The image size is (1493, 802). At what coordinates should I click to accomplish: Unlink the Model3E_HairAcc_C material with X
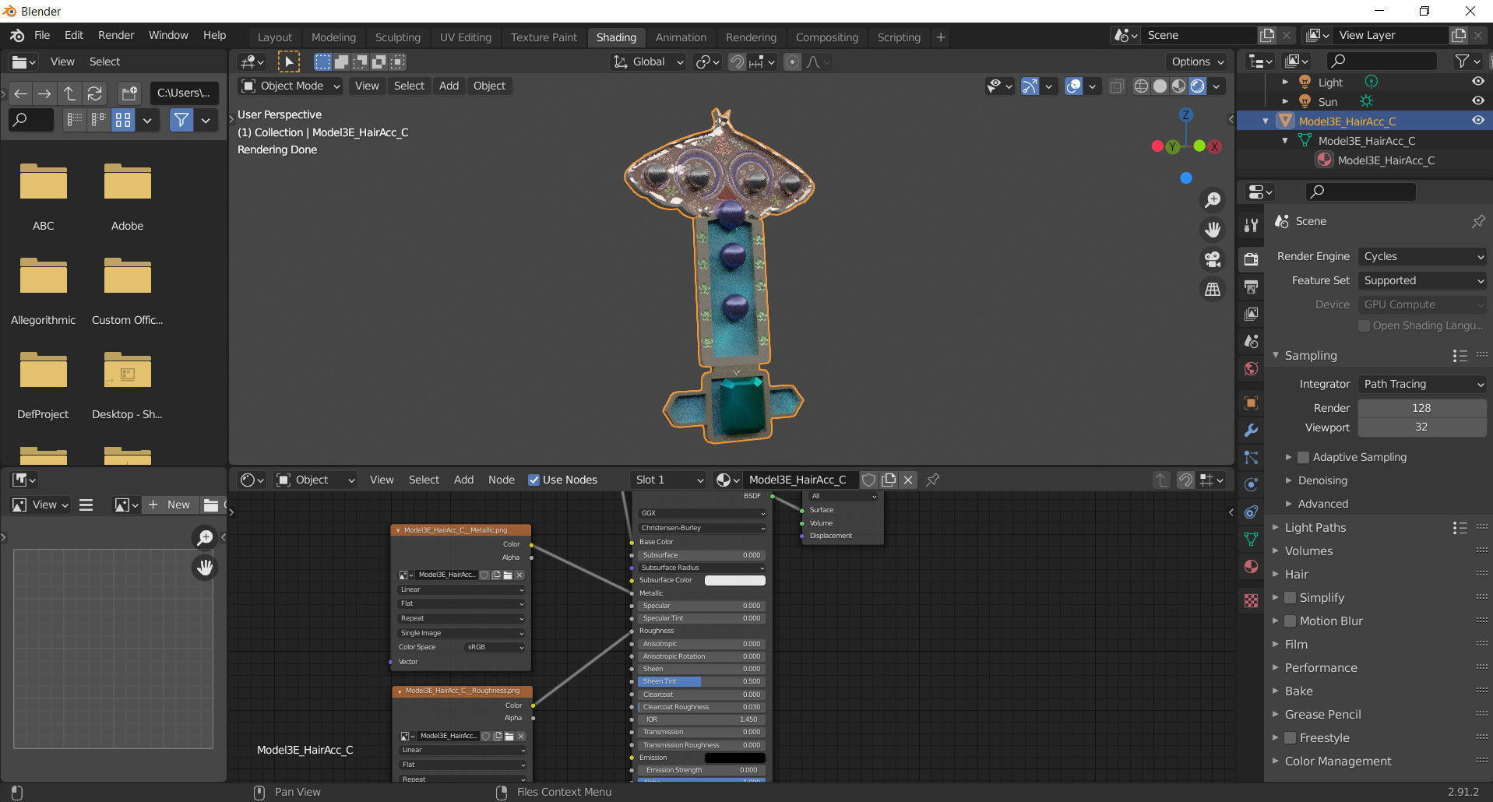(x=908, y=480)
